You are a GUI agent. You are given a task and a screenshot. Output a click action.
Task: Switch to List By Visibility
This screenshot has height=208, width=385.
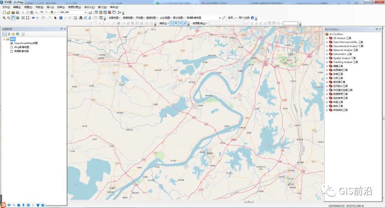click(13, 34)
